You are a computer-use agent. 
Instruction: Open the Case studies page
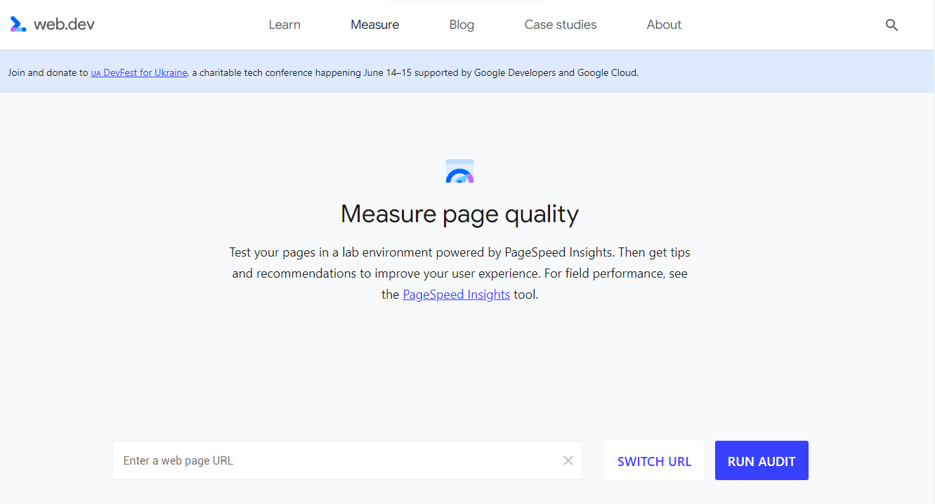[x=560, y=24]
